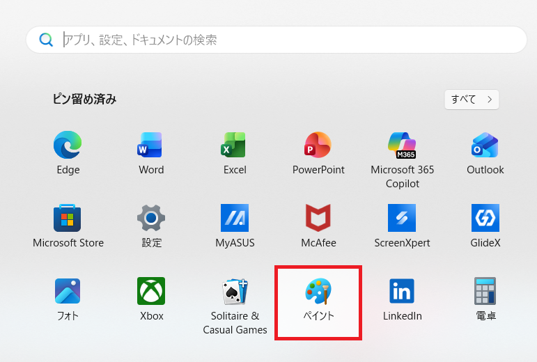
Task: Open the GlideX app
Action: point(485,226)
